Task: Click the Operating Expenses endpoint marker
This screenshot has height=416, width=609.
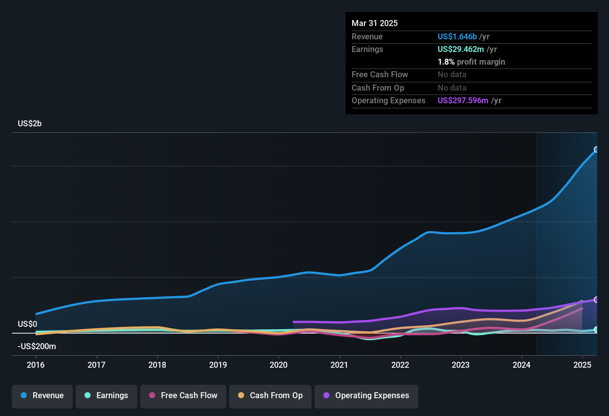Action: click(x=596, y=299)
